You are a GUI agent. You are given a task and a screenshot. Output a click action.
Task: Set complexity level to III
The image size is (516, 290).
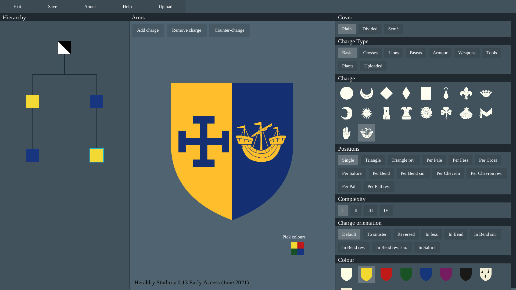(370, 210)
